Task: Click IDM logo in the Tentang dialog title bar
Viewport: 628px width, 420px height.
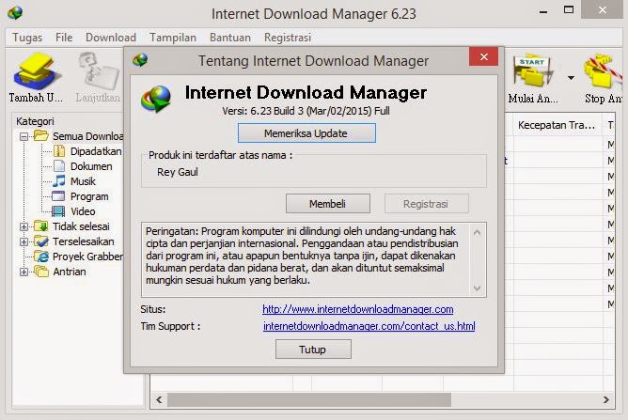Action: pos(140,60)
